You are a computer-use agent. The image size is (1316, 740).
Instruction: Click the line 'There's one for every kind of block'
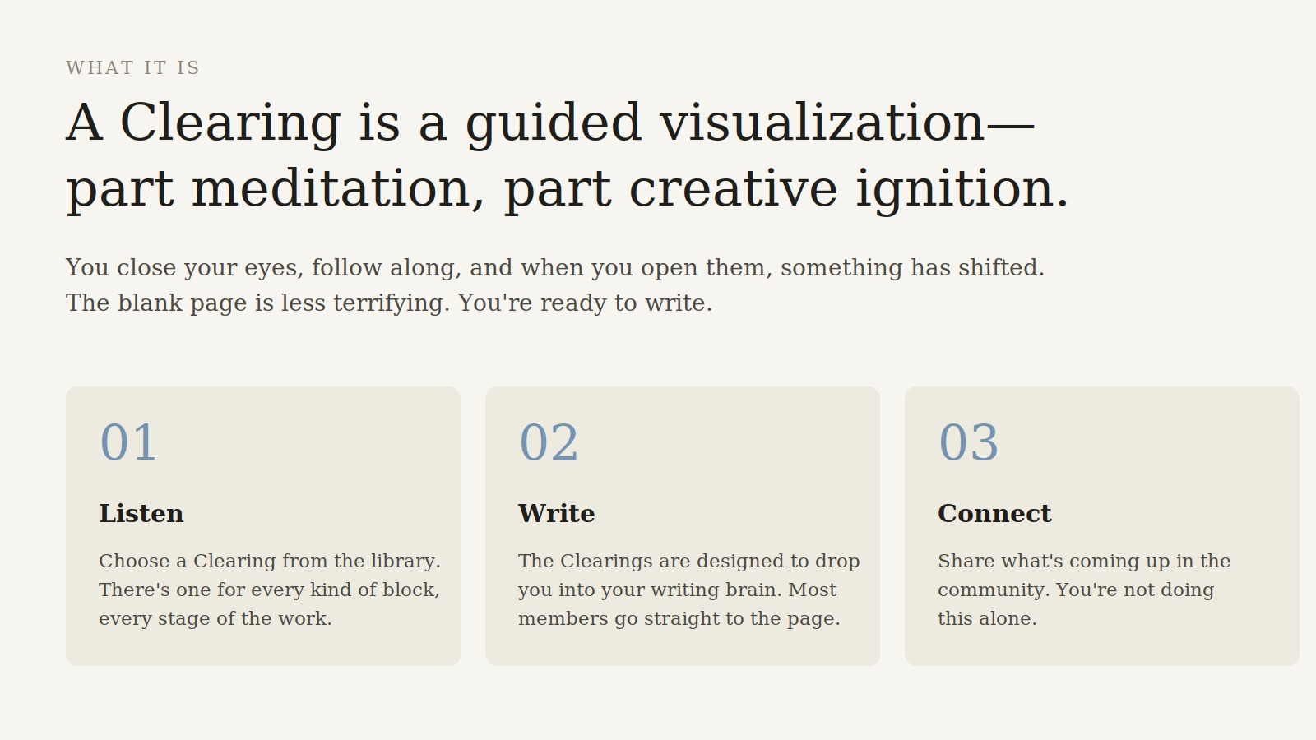pyautogui.click(x=269, y=590)
